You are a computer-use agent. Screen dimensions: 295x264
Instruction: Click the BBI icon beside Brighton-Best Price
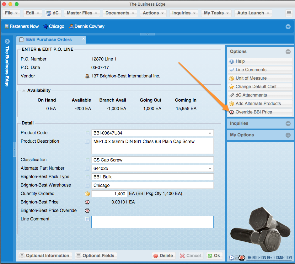point(87,202)
